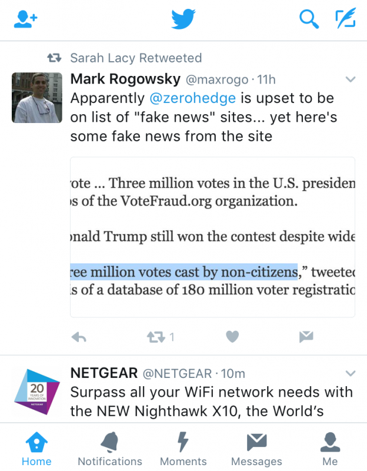Like Mark Rogowsky's tweet
Viewport: 367px width, 471px height.
point(232,337)
